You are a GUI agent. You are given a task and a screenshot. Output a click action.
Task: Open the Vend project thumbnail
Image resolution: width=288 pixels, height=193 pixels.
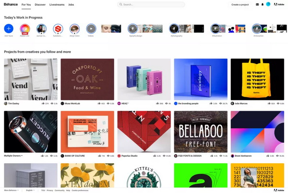(x=31, y=79)
